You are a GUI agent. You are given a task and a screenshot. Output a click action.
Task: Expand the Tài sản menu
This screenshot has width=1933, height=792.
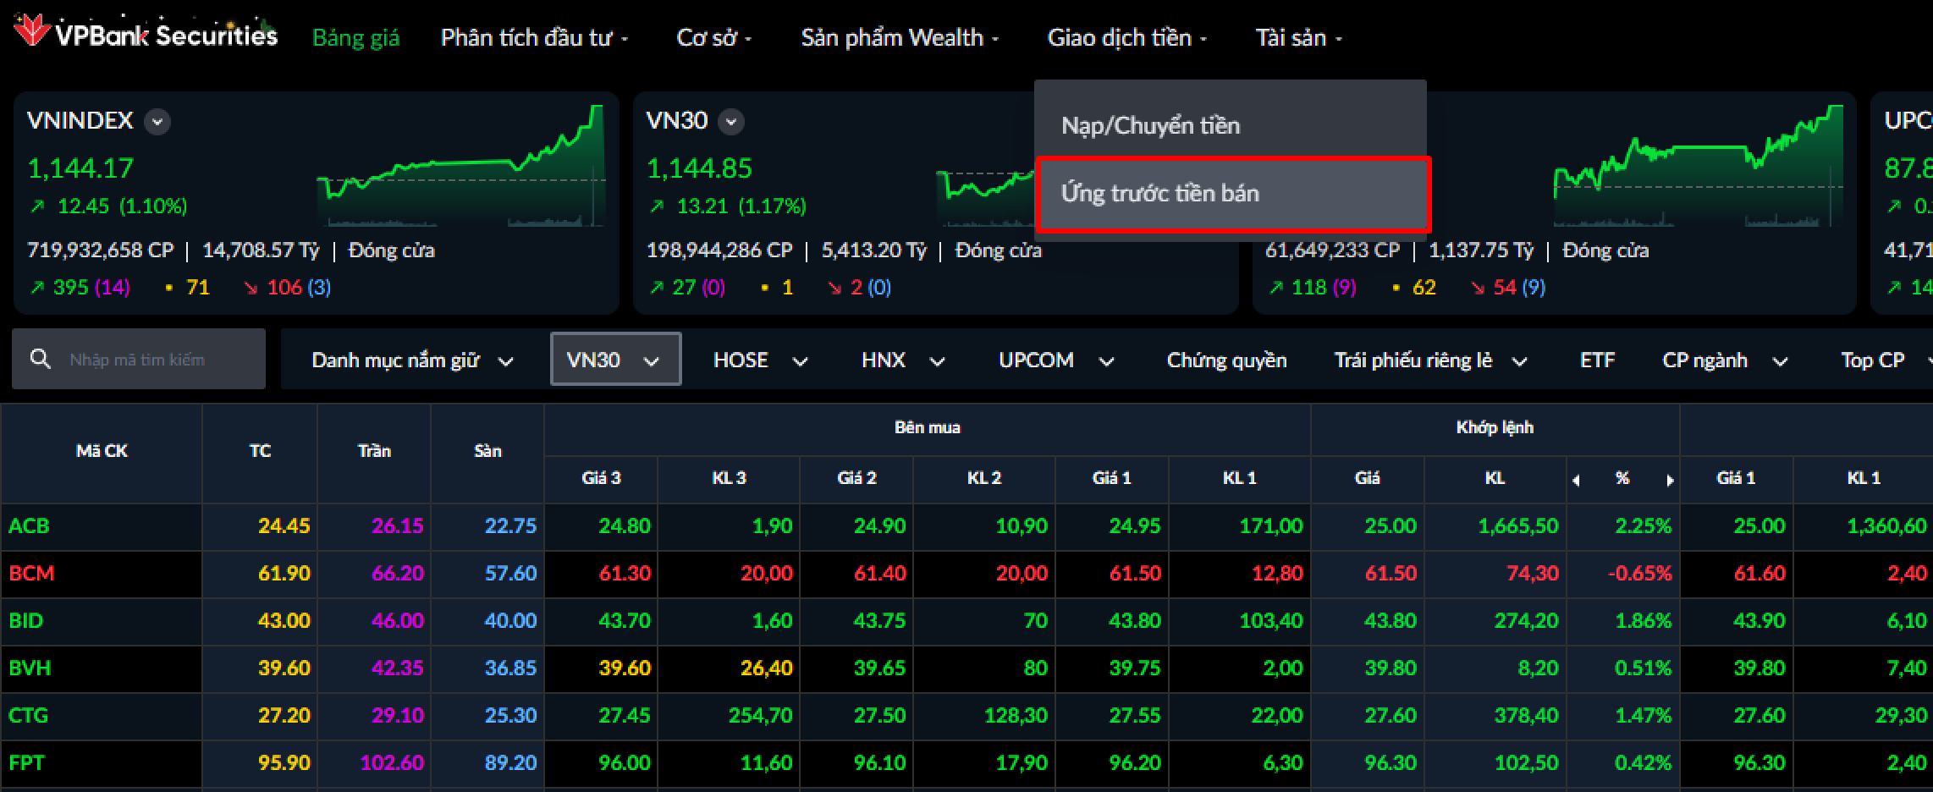tap(1297, 38)
